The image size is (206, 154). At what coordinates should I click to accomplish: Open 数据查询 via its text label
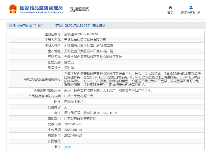coord(82,9)
